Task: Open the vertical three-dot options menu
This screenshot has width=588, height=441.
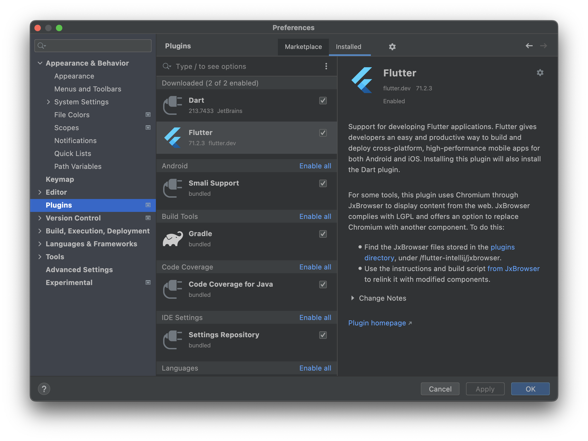Action: [326, 66]
